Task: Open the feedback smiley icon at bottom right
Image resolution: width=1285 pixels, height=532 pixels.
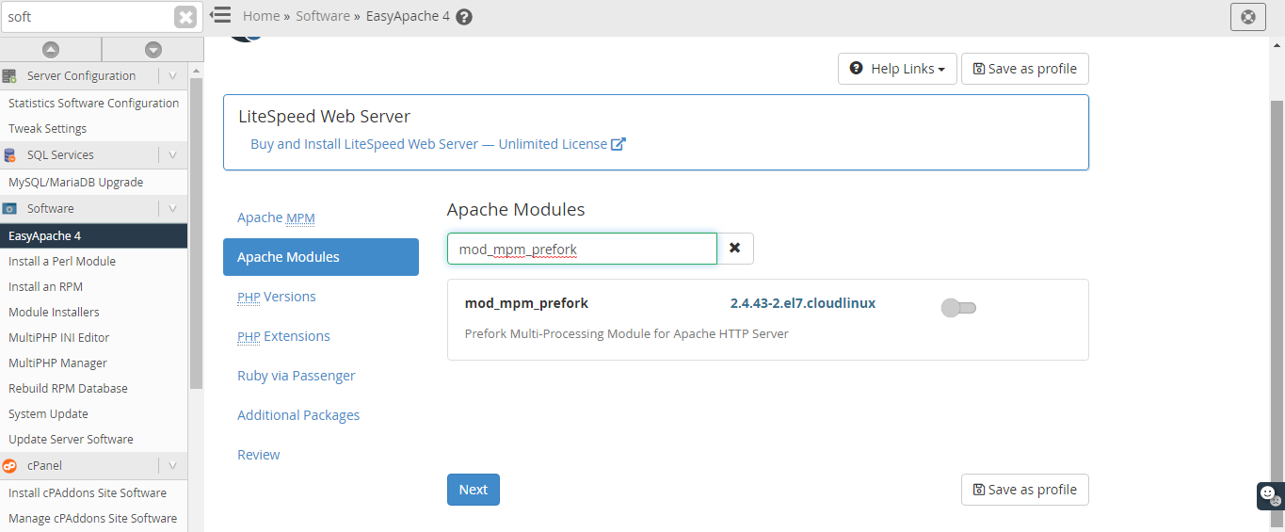Action: [x=1270, y=495]
